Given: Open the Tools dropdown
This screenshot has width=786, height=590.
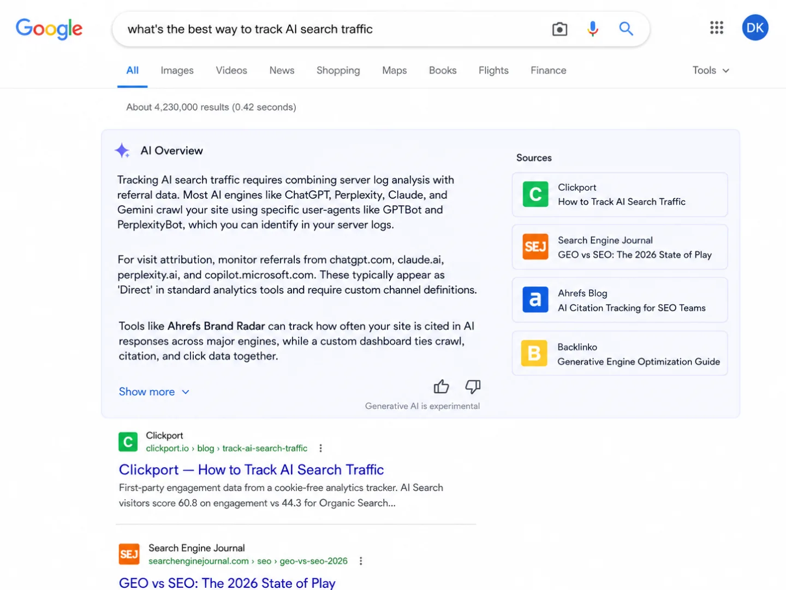Looking at the screenshot, I should (711, 70).
